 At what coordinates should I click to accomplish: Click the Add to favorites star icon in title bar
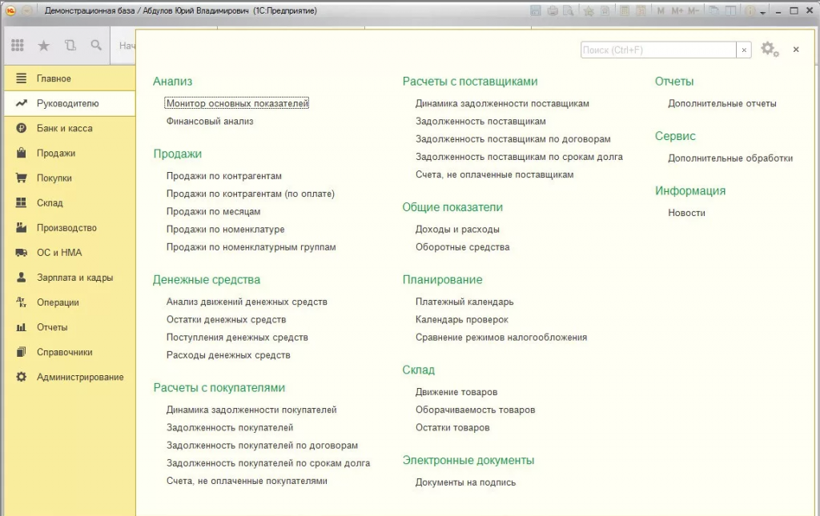tap(589, 10)
